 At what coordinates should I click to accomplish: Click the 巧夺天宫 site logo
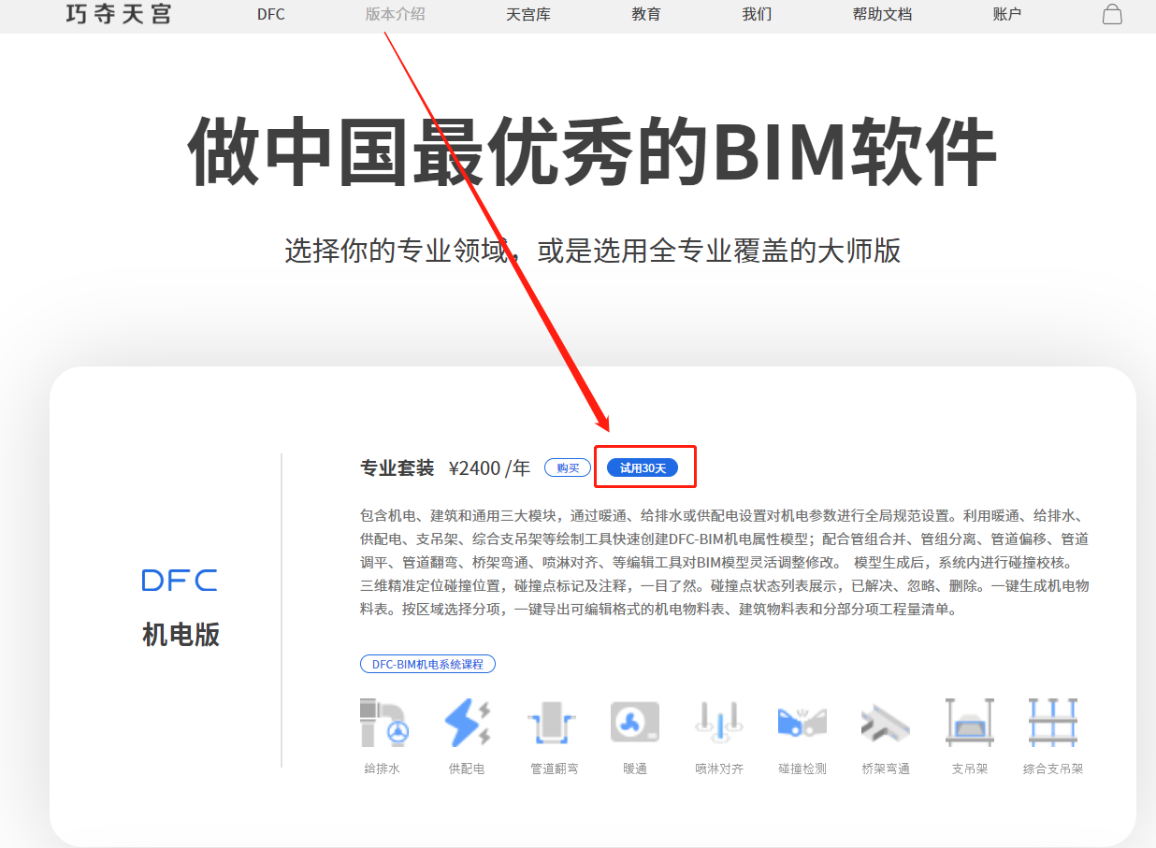119,14
